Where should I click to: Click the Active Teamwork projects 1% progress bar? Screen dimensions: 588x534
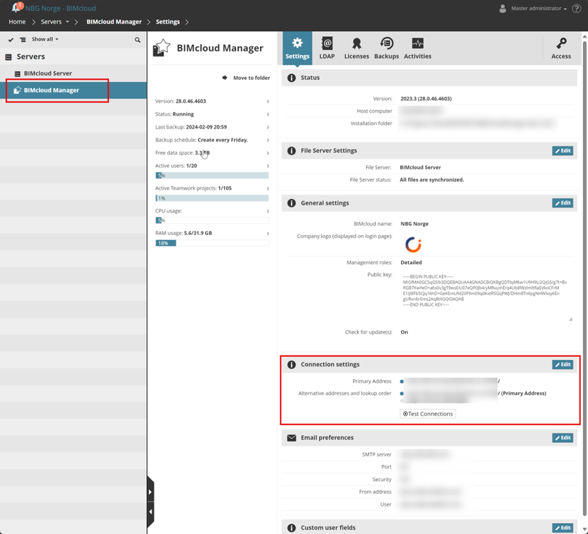(x=212, y=198)
